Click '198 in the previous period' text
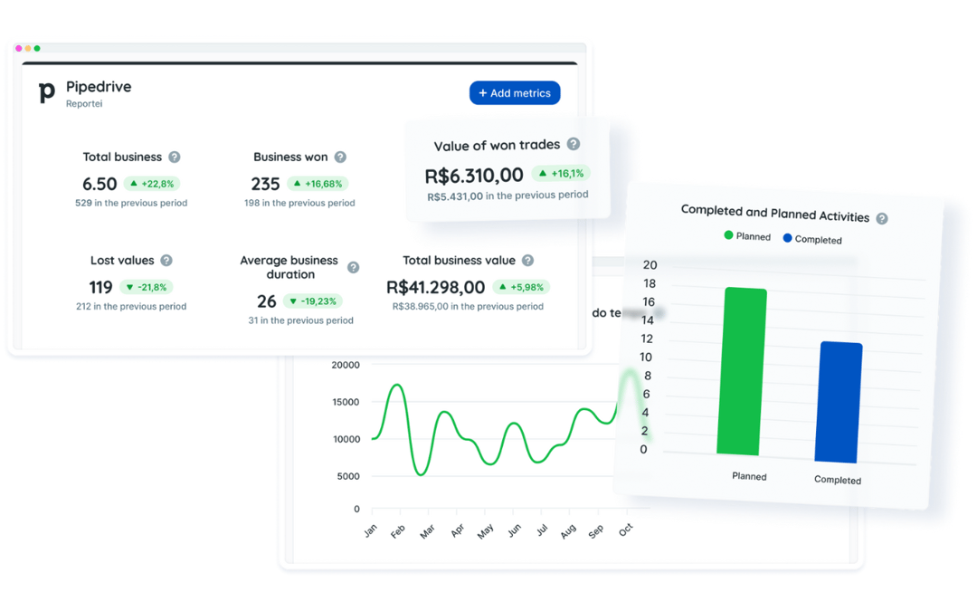 [x=299, y=204]
